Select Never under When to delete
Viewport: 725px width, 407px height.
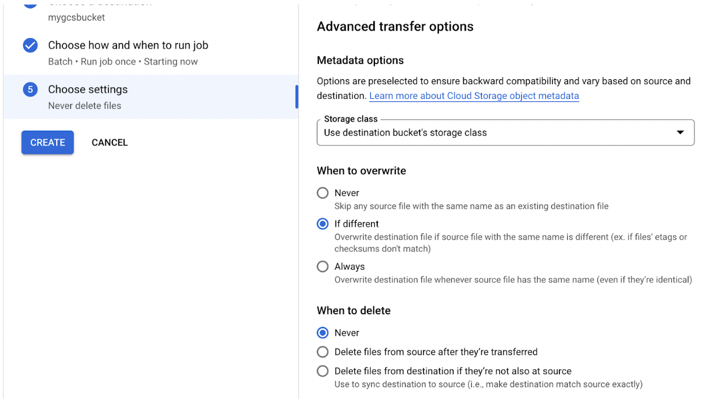tap(322, 333)
